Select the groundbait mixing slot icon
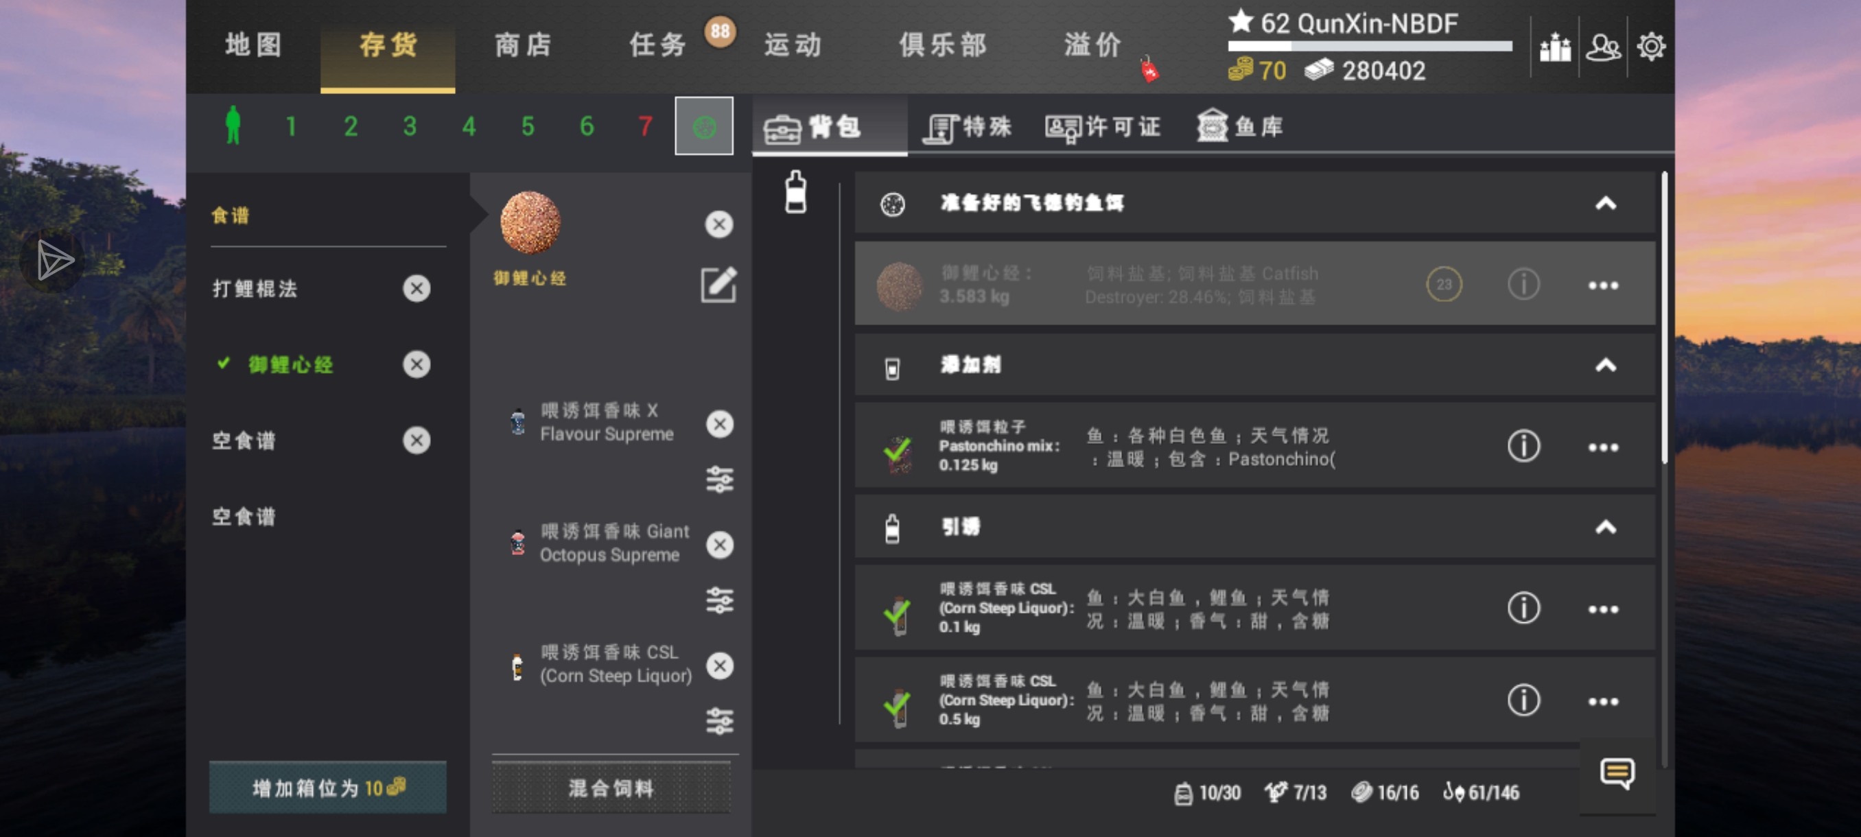This screenshot has height=837, width=1861. 704,126
